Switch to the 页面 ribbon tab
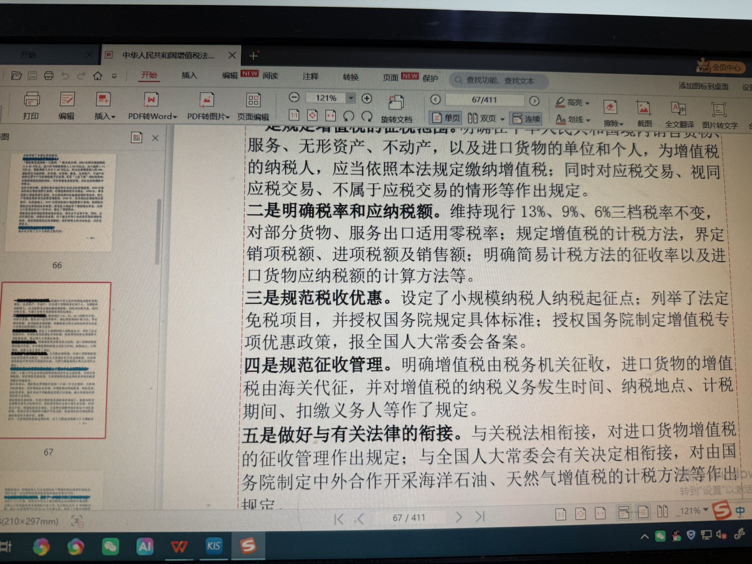Image resolution: width=752 pixels, height=564 pixels. (390, 78)
